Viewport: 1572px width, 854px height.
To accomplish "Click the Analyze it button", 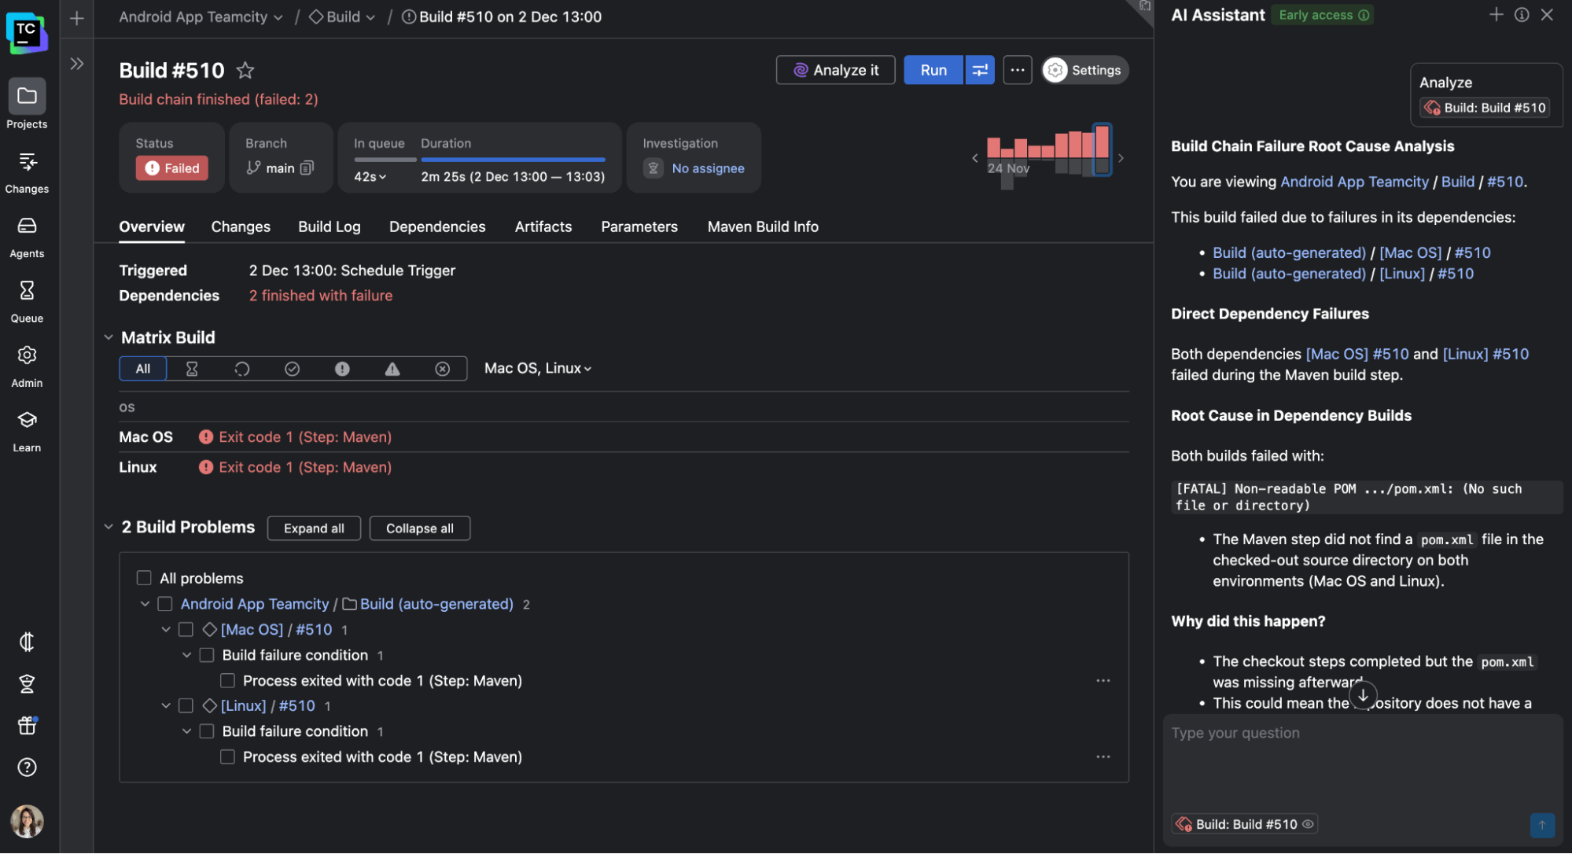I will click(x=835, y=70).
